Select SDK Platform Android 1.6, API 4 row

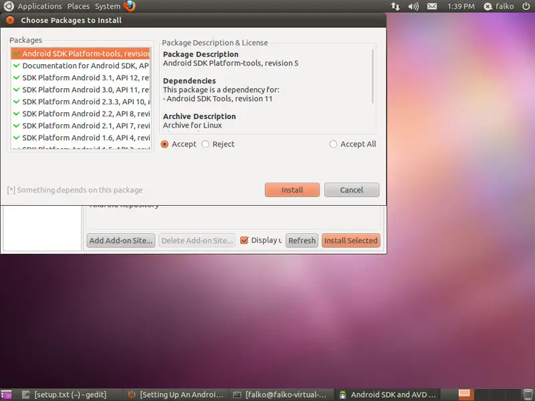click(80, 138)
